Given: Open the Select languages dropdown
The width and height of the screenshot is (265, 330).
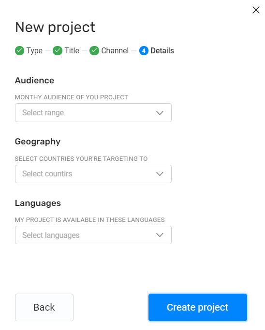Looking at the screenshot, I should [93, 235].
